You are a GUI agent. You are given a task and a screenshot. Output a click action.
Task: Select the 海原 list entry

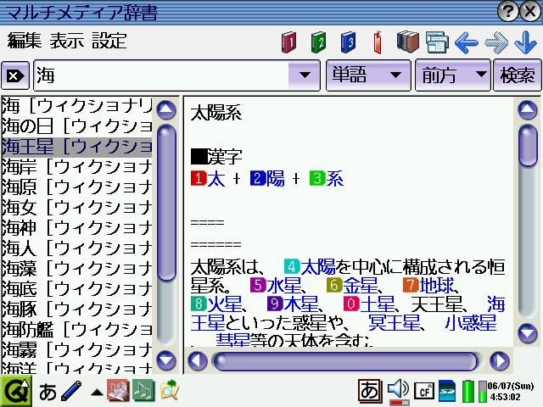click(77, 187)
